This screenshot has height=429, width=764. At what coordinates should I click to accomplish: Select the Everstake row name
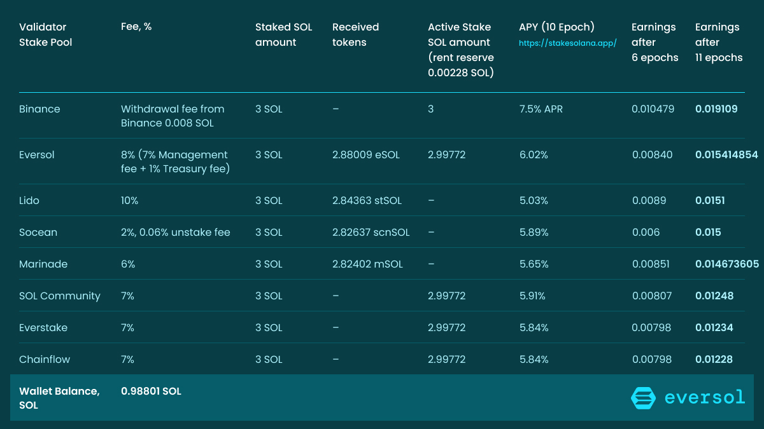[x=43, y=328]
